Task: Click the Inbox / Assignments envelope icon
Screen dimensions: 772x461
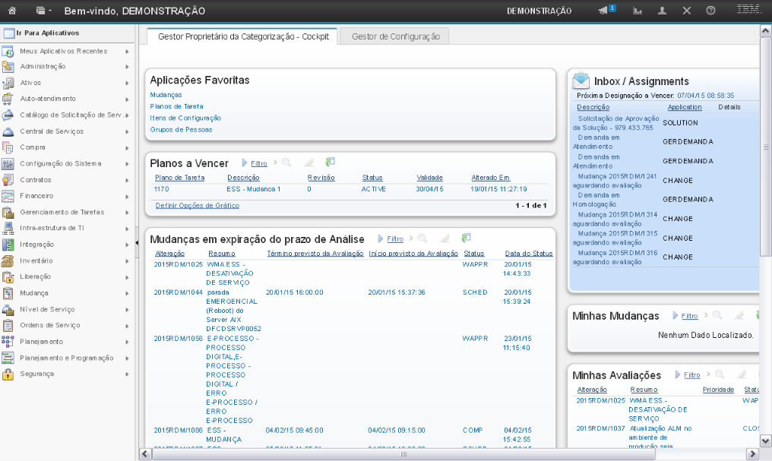Action: [x=581, y=80]
